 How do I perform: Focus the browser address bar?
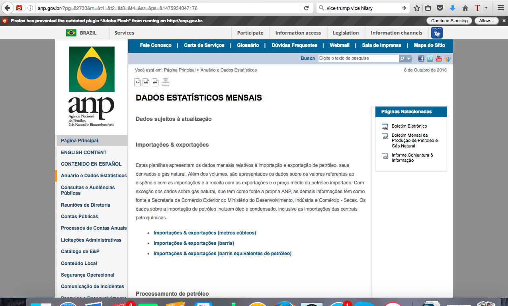click(167, 8)
